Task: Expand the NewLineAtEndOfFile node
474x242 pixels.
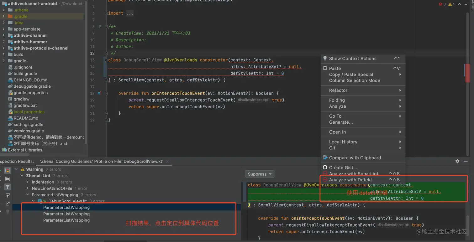Action: (x=28, y=188)
